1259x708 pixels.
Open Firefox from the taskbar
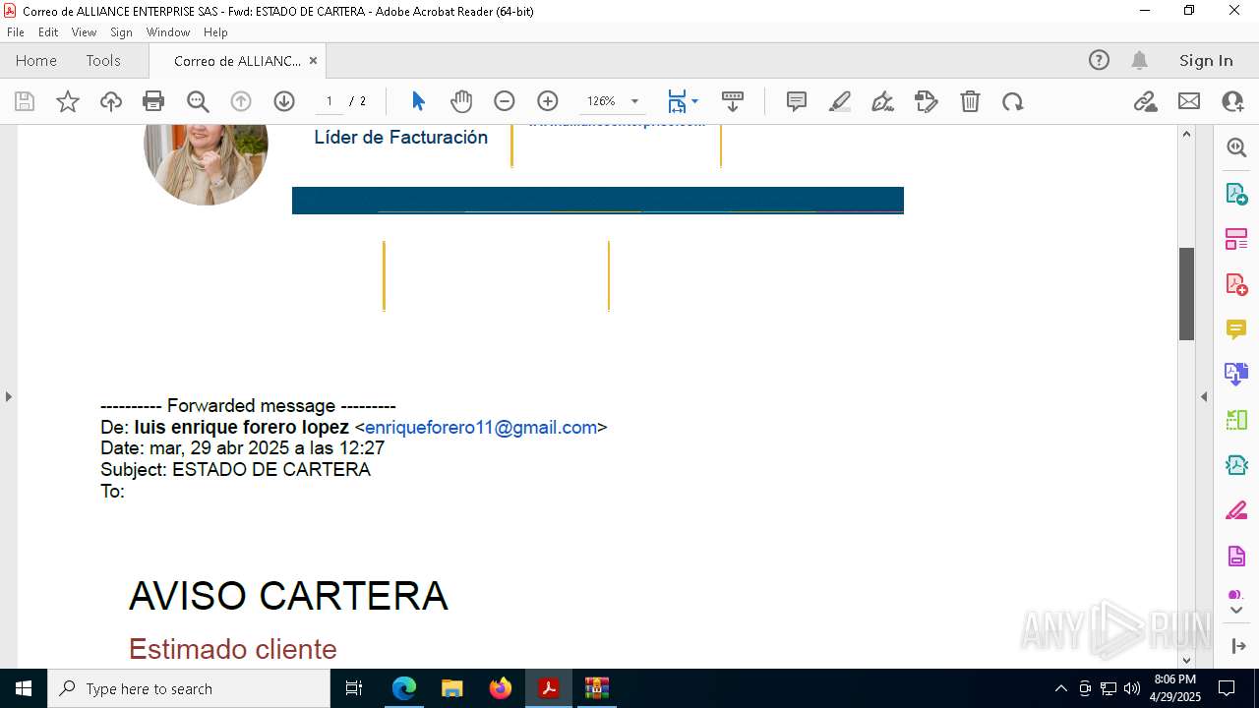coord(501,688)
